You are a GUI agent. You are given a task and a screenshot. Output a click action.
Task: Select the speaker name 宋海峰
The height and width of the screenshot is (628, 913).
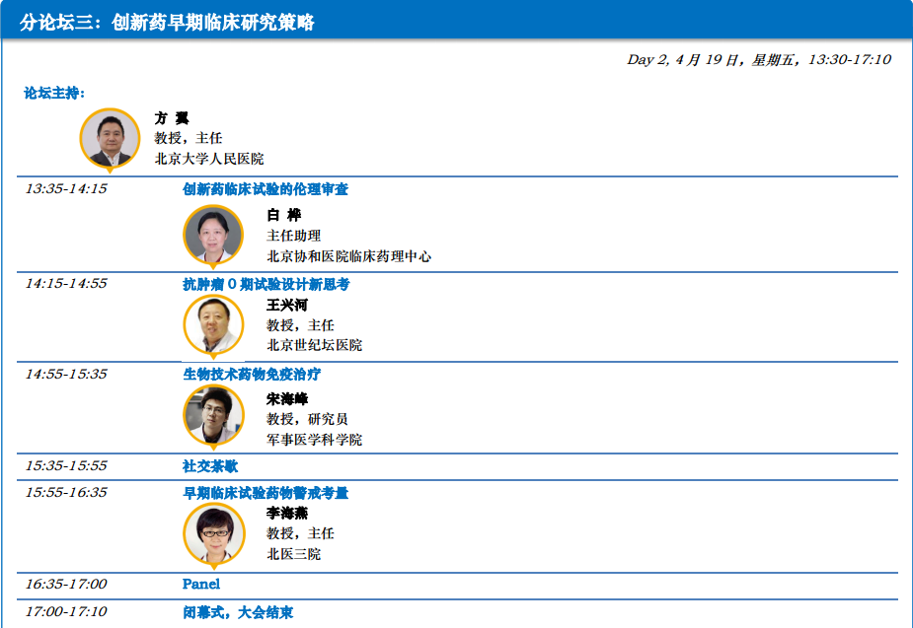click(287, 399)
